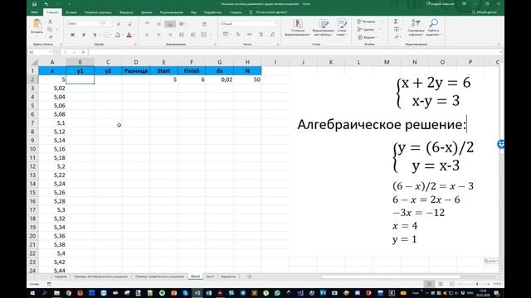The width and height of the screenshot is (531, 298).
Task: Expand the Delete cells (Удалить) dropdown
Action: pos(380,30)
